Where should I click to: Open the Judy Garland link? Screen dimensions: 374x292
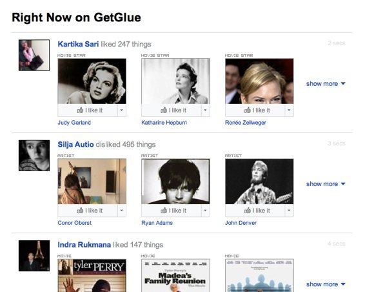tap(74, 123)
